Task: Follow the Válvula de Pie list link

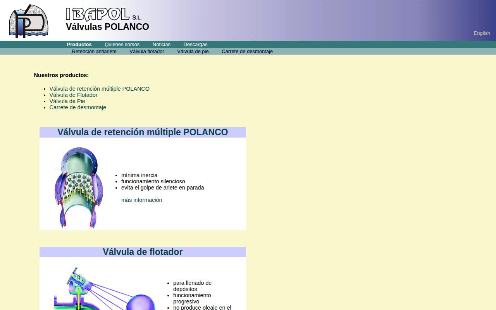Action: (x=67, y=101)
